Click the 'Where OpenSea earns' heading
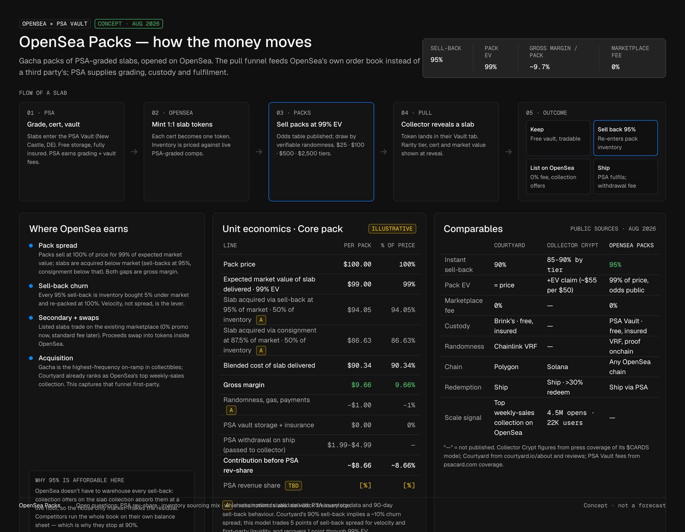Viewport: 685px width, 532px height. coord(78,229)
